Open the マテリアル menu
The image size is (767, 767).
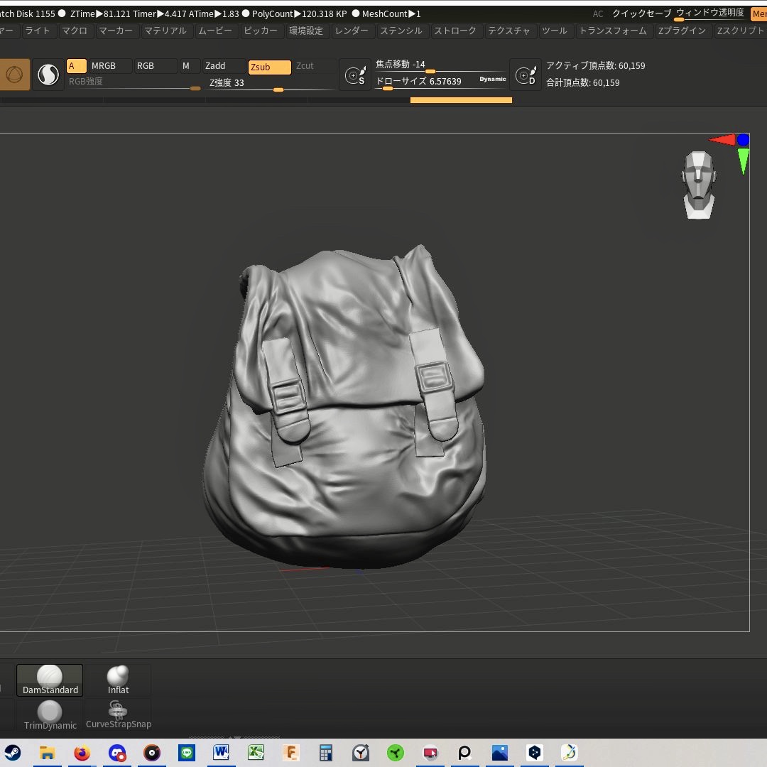165,31
